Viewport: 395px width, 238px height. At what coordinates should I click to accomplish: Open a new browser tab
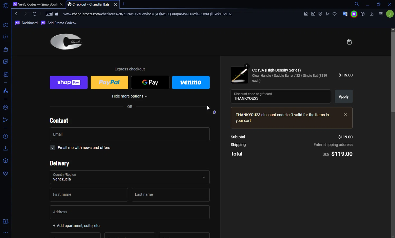pyautogui.click(x=124, y=4)
